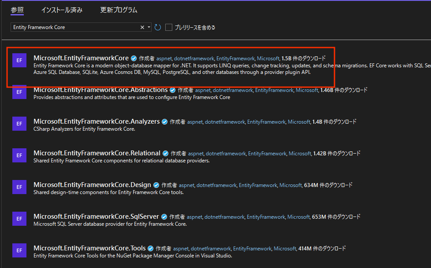Viewport: 431px width, 268px height.
Task: Open the 更新プログラム tab
Action: (119, 10)
